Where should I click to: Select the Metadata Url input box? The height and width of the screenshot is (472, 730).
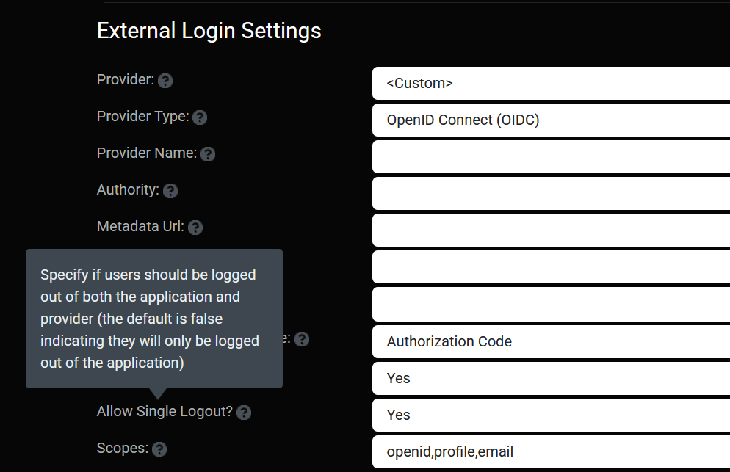point(551,230)
